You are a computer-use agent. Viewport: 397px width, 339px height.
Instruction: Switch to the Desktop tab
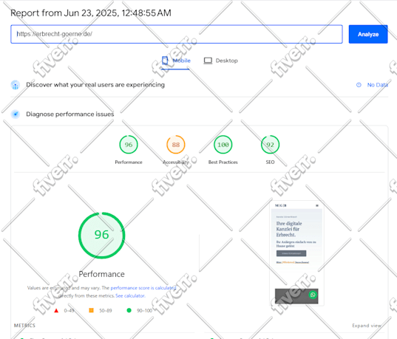point(221,61)
